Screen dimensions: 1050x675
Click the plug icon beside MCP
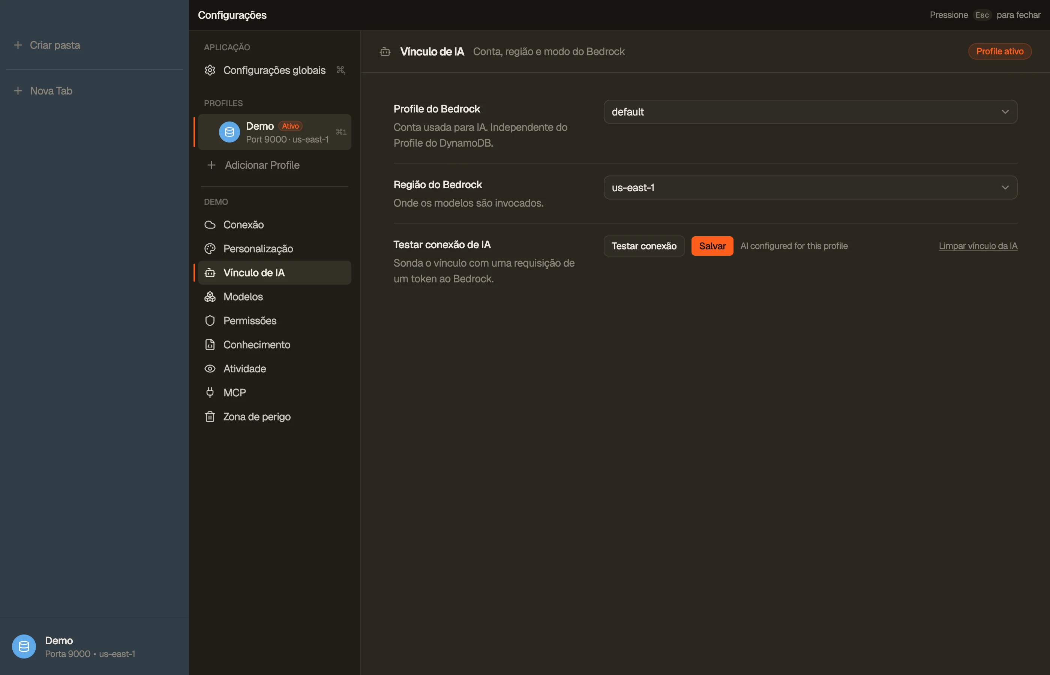coord(210,393)
